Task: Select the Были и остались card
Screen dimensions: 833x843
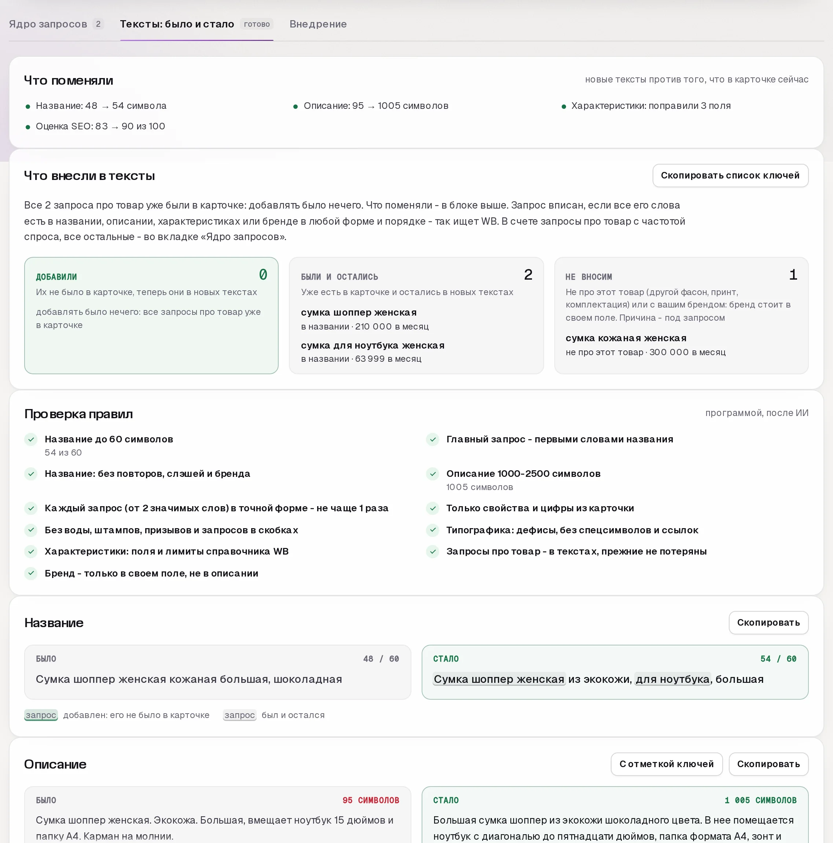Action: click(x=416, y=315)
